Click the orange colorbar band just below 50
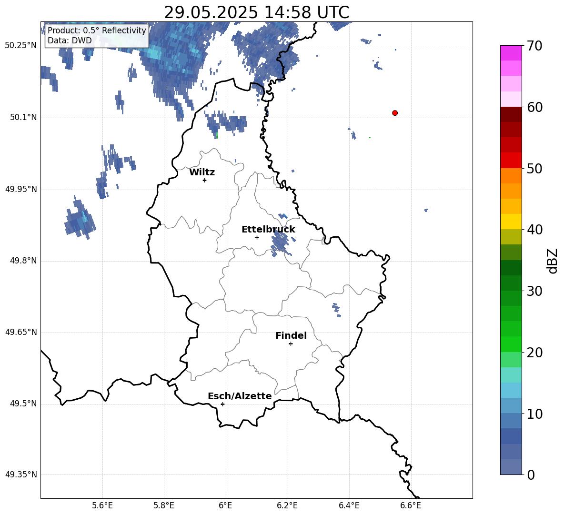This screenshot has width=564, height=515. 511,175
